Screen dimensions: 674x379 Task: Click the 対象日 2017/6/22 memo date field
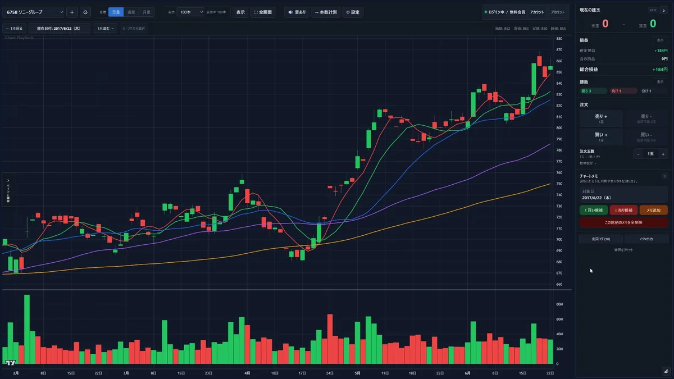coord(623,194)
